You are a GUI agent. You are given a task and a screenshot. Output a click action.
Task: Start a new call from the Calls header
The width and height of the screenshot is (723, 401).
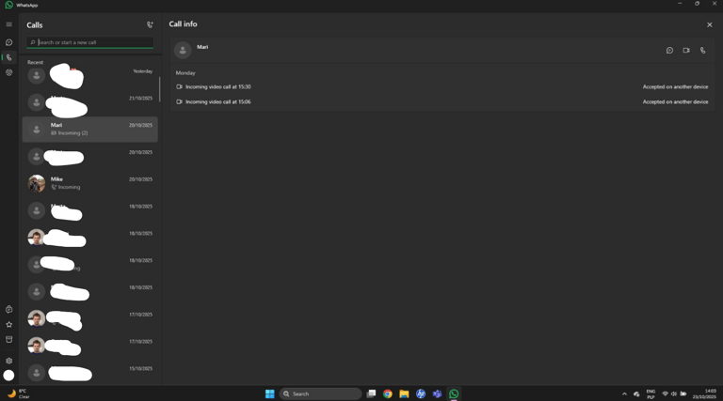click(x=150, y=24)
